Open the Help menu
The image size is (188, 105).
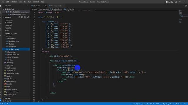(x=42, y=2)
